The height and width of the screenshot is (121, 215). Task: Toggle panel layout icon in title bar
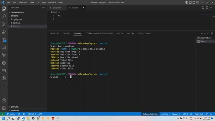pyautogui.click(x=190, y=2)
